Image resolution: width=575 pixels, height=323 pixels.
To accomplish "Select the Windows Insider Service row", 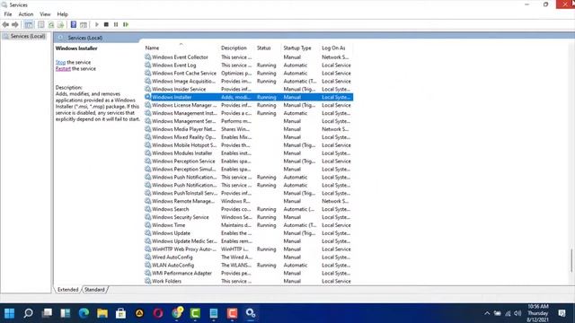I will tap(248, 90).
